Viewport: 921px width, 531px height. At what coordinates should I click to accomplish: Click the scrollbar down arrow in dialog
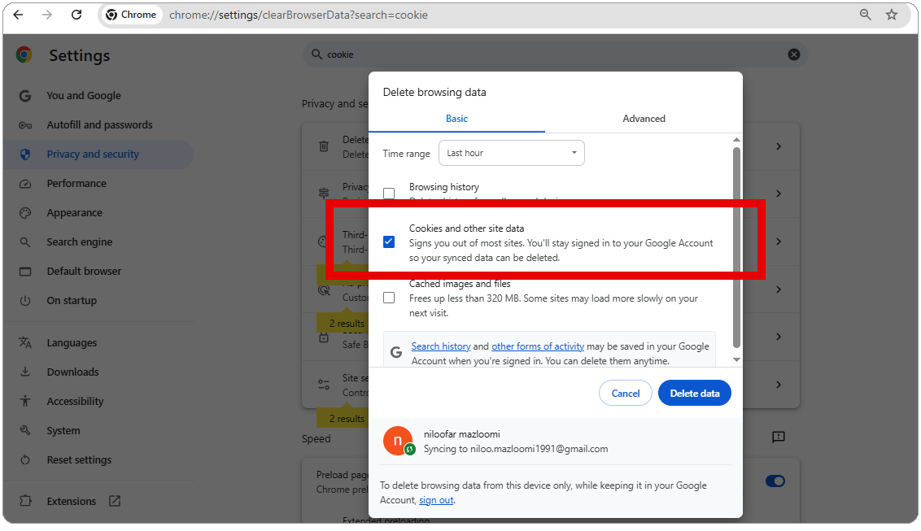click(736, 359)
